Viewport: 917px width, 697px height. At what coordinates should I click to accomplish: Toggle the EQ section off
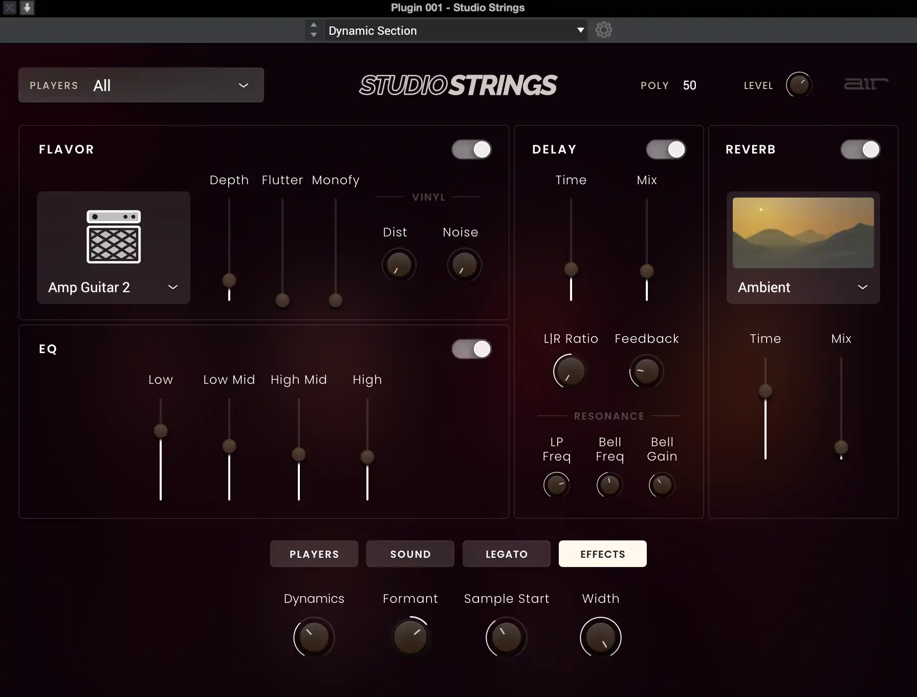point(471,348)
